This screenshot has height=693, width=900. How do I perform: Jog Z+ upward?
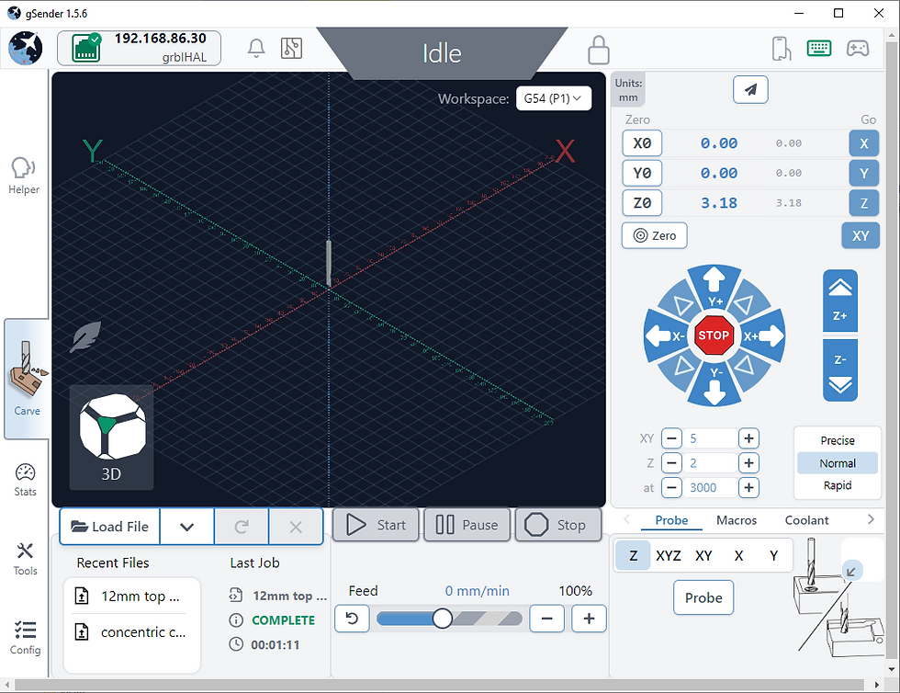pyautogui.click(x=839, y=301)
